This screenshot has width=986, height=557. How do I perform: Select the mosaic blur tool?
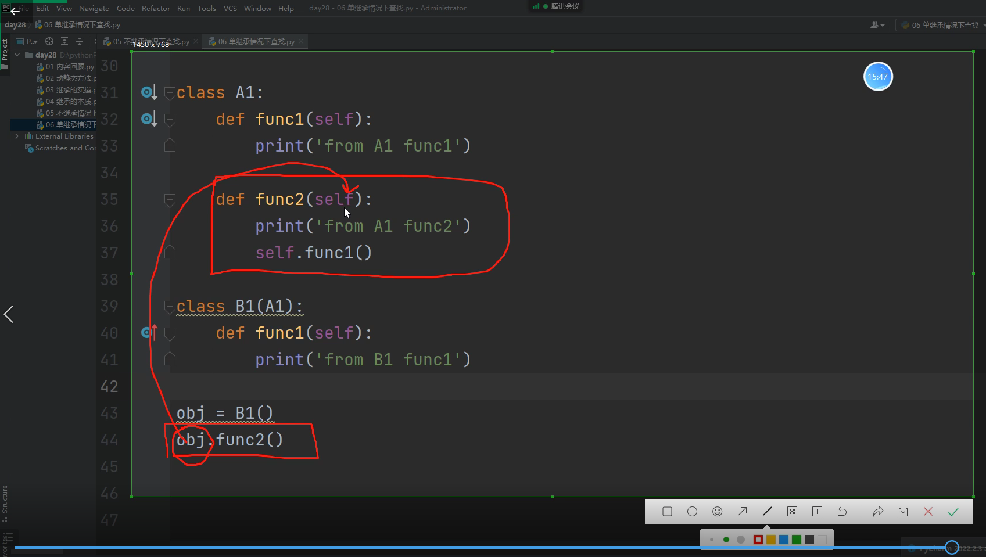pos(792,512)
